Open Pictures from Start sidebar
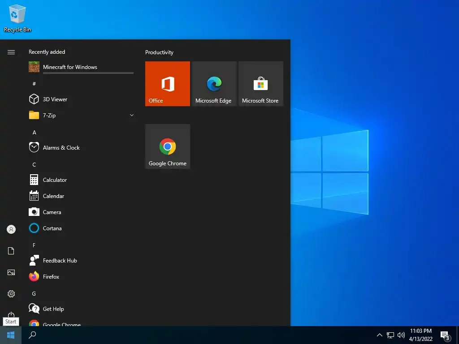The width and height of the screenshot is (459, 344). 11,272
